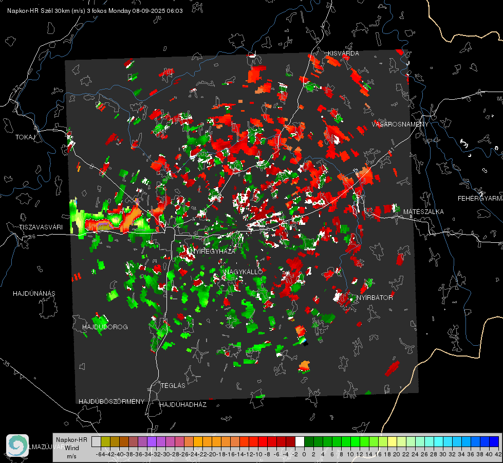Click road number 35 on the lower left

(x=7, y=364)
